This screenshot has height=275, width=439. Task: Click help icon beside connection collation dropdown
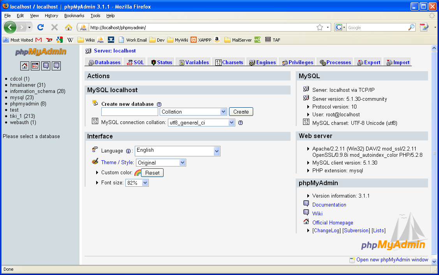click(x=240, y=123)
